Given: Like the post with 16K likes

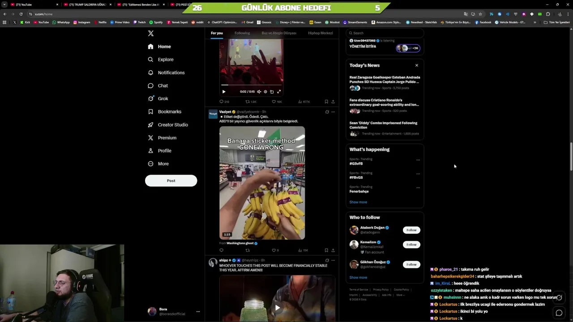Looking at the screenshot, I should pyautogui.click(x=277, y=102).
